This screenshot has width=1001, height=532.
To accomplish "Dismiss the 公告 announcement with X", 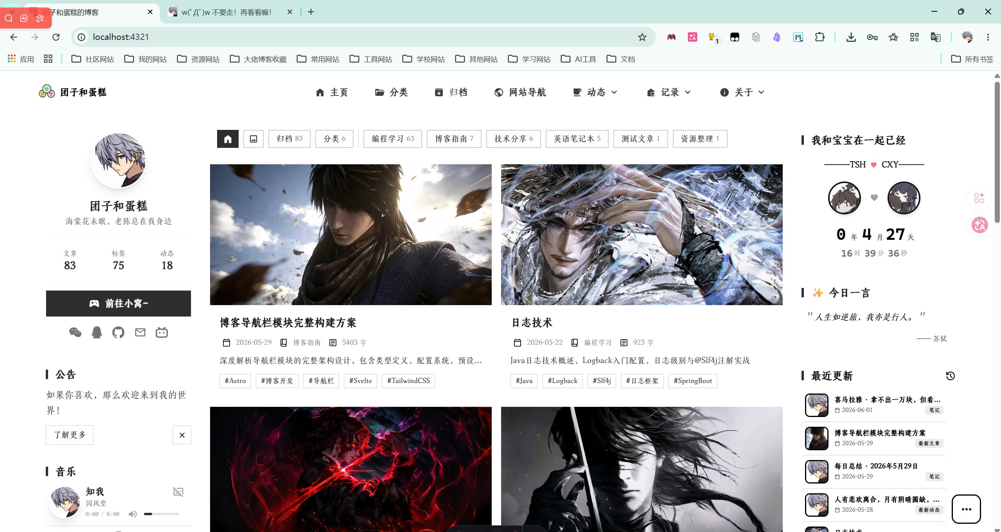I will pyautogui.click(x=182, y=435).
